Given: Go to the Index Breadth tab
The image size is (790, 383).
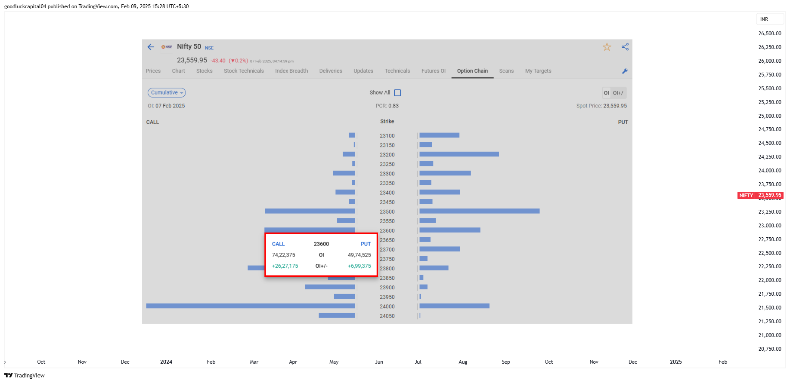Looking at the screenshot, I should pyautogui.click(x=291, y=71).
